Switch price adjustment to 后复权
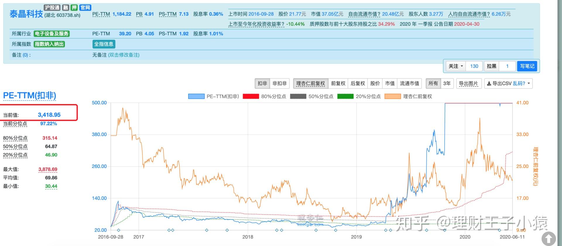The width and height of the screenshot is (562, 246). coord(358,84)
